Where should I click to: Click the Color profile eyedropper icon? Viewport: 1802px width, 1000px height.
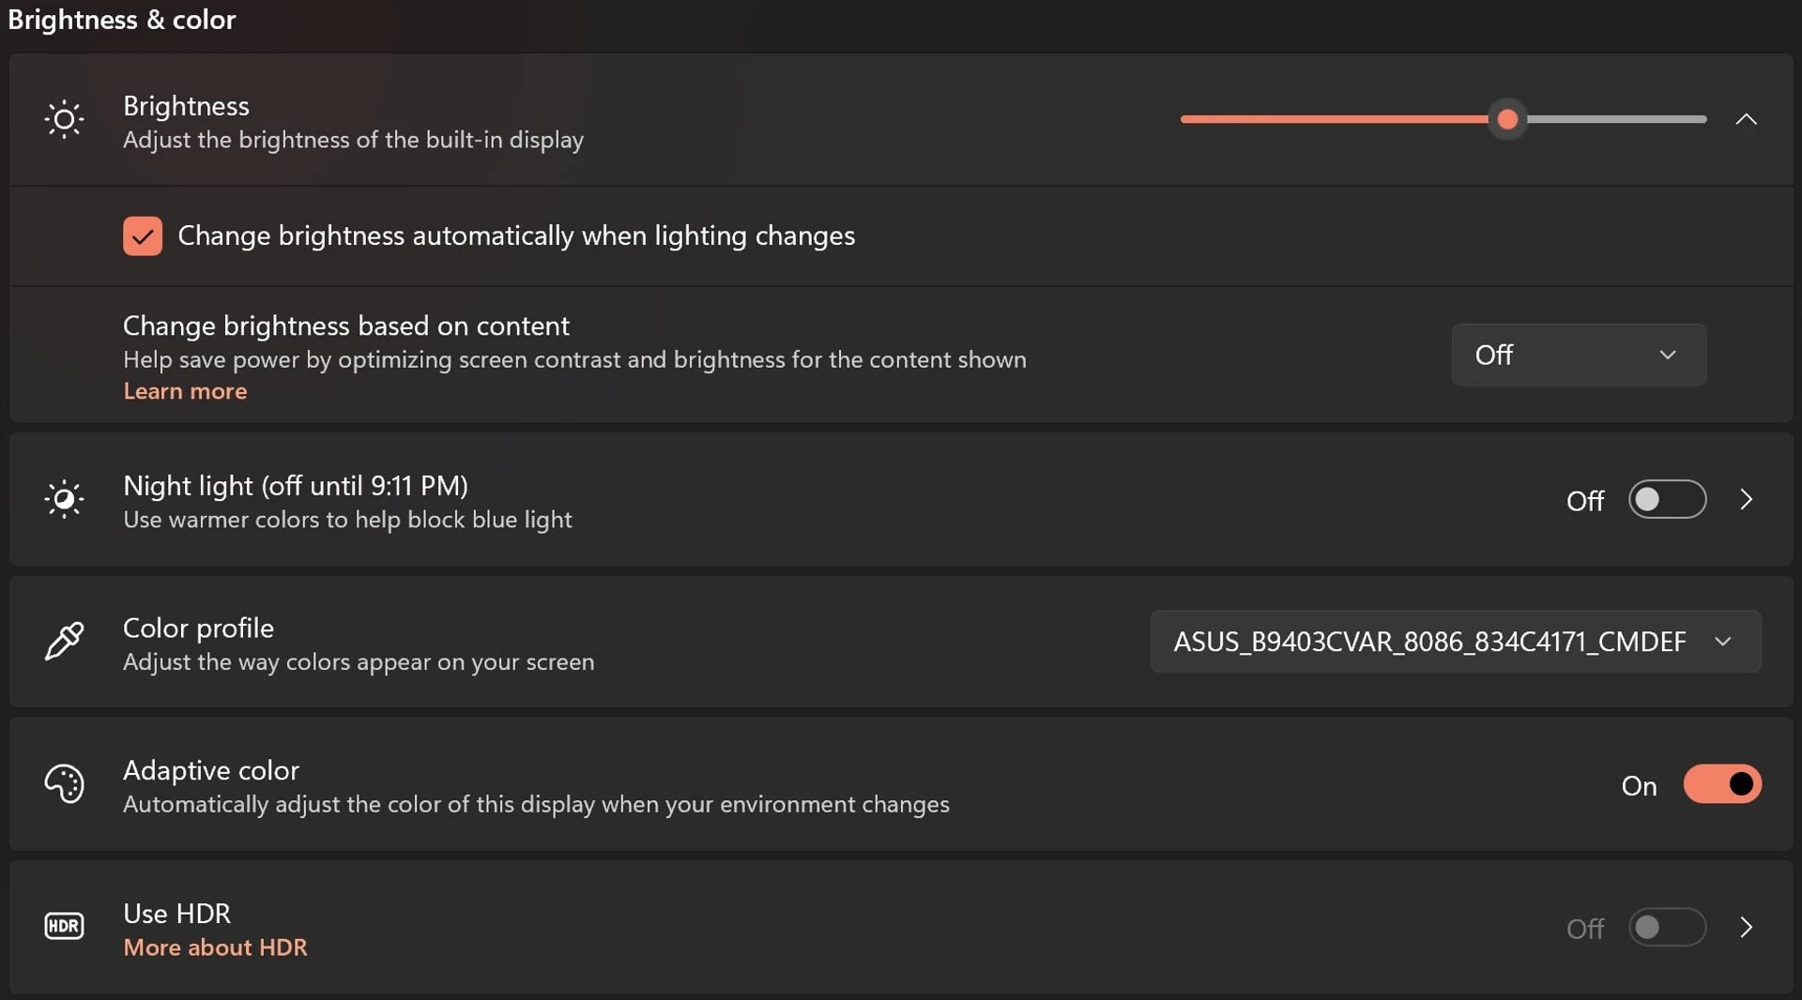64,642
